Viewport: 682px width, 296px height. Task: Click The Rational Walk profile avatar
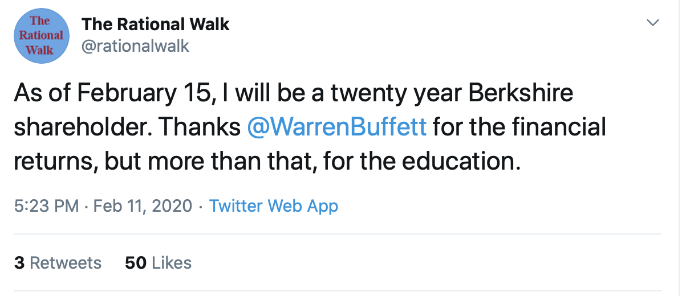[41, 36]
